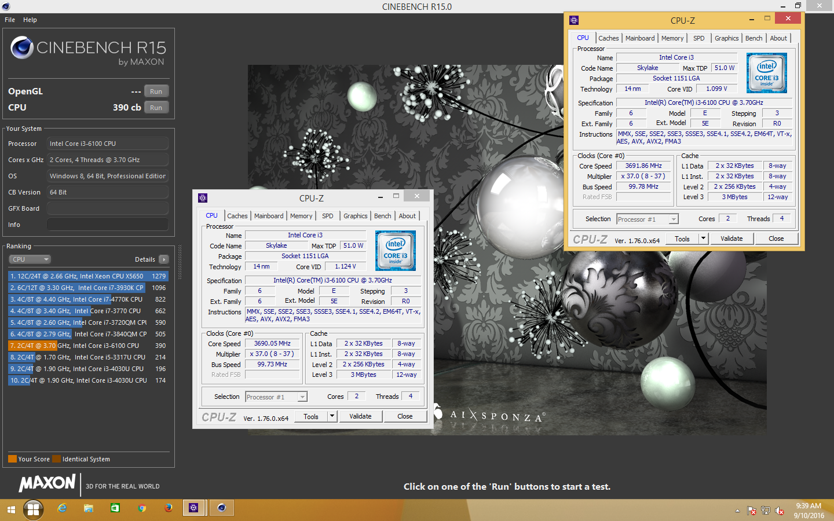Open File Explorer from the taskbar
834x521 pixels.
[x=89, y=508]
